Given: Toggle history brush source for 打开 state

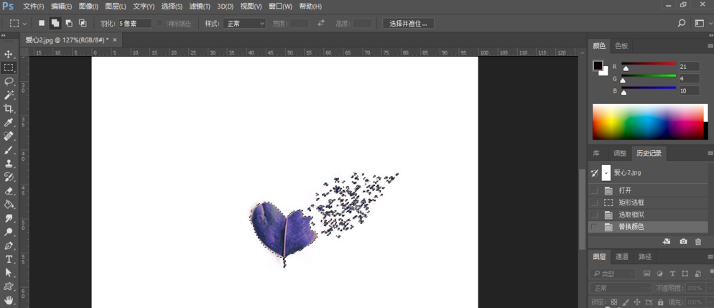Looking at the screenshot, I should click(x=593, y=190).
